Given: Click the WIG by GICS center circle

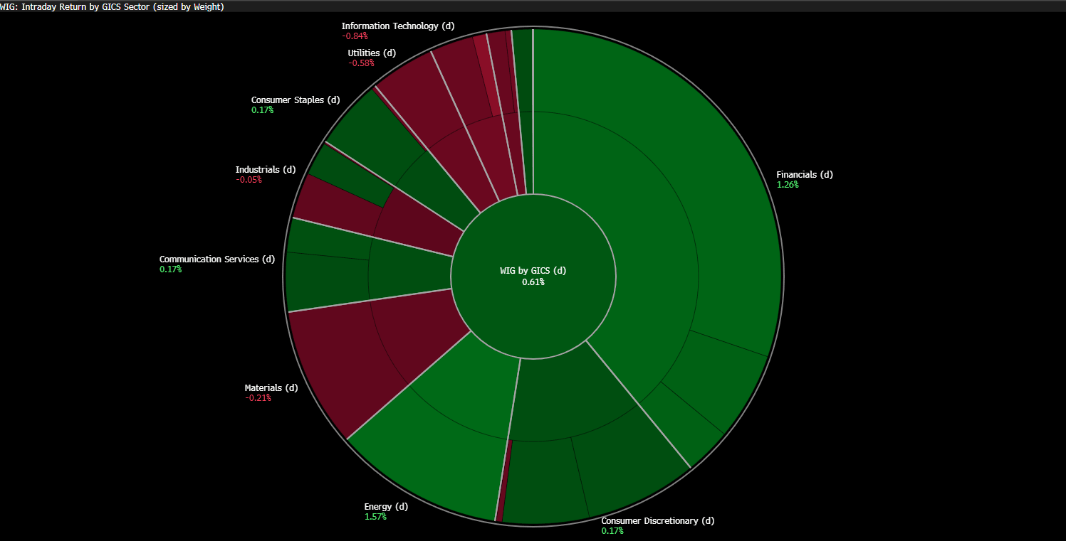Looking at the screenshot, I should [533, 276].
